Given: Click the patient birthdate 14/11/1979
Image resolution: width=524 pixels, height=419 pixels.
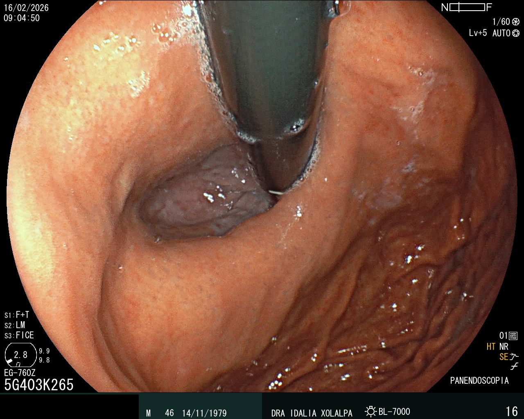Looking at the screenshot, I should [x=205, y=413].
